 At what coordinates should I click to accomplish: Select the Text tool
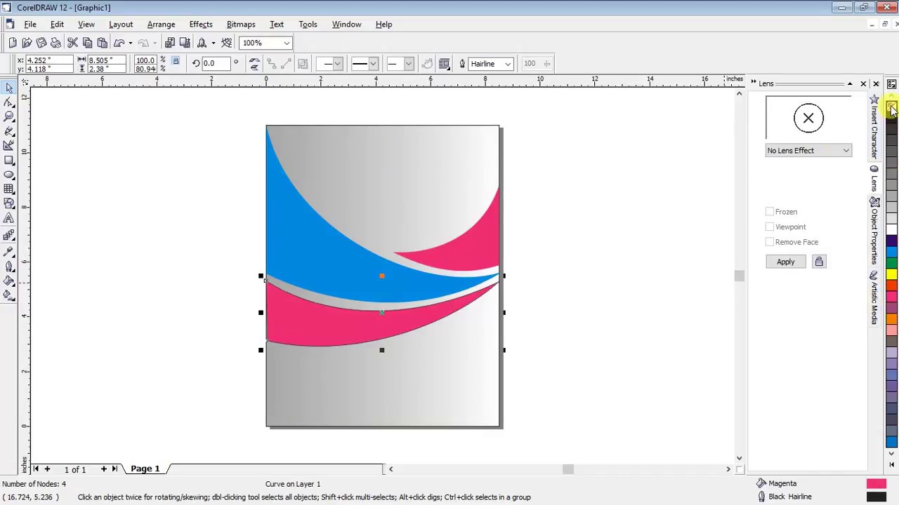coord(9,218)
